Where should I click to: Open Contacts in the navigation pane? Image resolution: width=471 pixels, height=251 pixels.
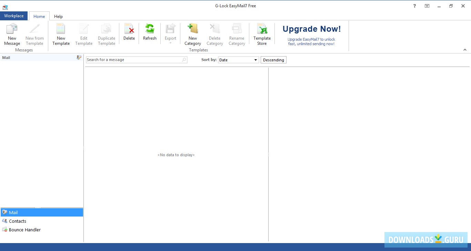pyautogui.click(x=42, y=221)
